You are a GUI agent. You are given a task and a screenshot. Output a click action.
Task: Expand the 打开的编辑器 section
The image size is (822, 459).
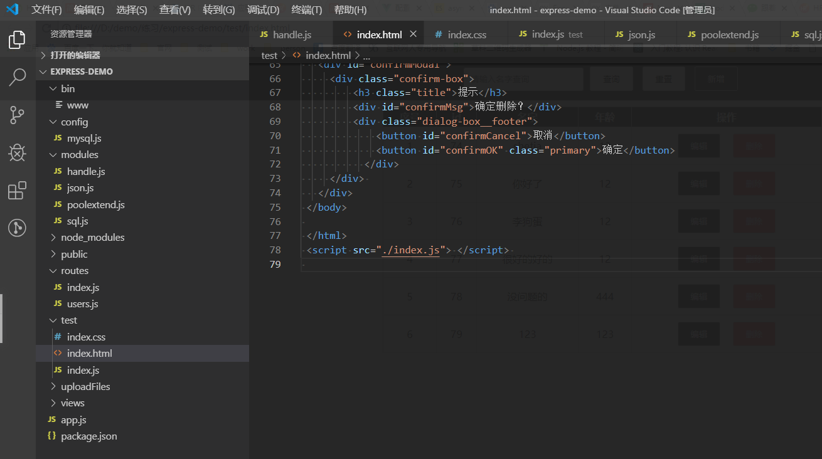(43, 55)
